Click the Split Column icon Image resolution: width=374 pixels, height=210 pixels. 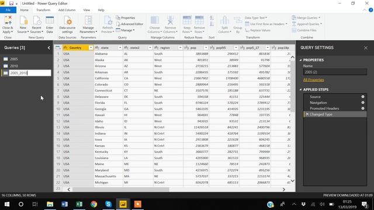[224, 20]
